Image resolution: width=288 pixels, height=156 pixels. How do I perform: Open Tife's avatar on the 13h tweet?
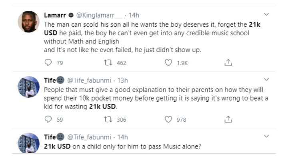(x=28, y=87)
